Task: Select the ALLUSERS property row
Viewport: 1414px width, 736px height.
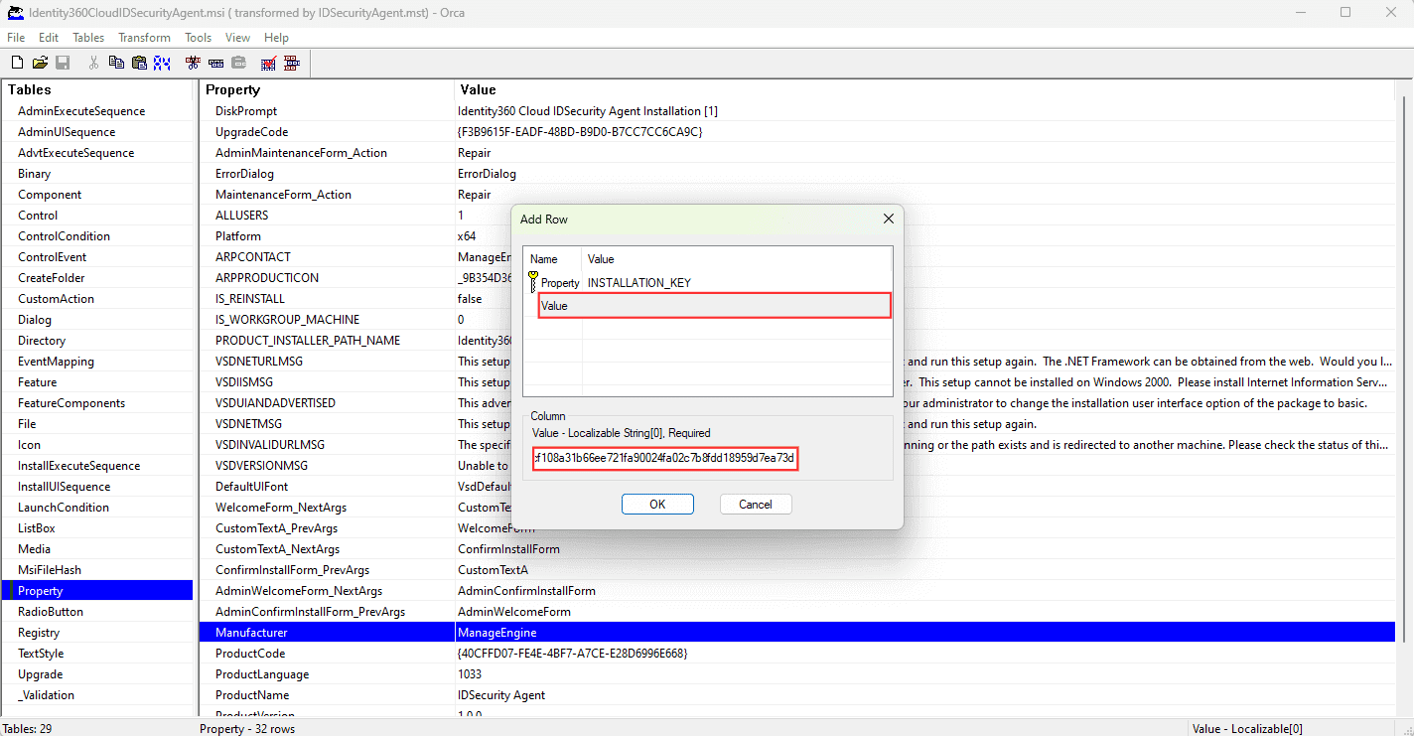Action: click(797, 216)
